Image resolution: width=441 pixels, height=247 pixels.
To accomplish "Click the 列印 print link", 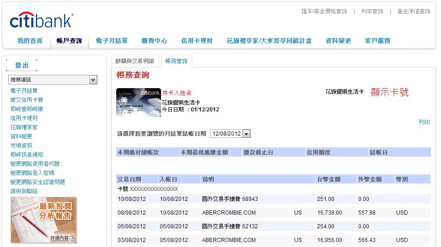I will (x=424, y=122).
